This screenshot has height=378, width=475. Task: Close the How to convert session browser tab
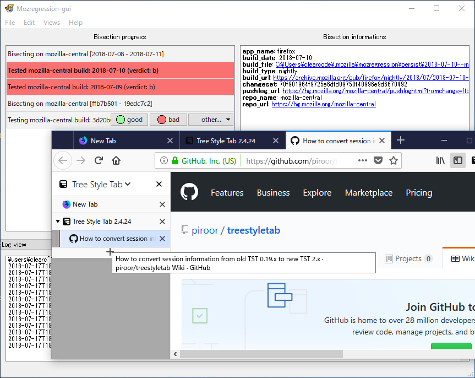(382, 141)
